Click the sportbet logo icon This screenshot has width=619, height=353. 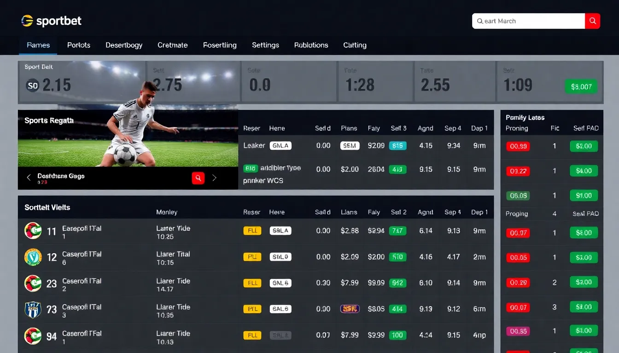26,21
